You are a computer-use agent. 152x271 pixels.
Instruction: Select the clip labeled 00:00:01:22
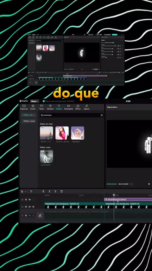tap(74, 206)
